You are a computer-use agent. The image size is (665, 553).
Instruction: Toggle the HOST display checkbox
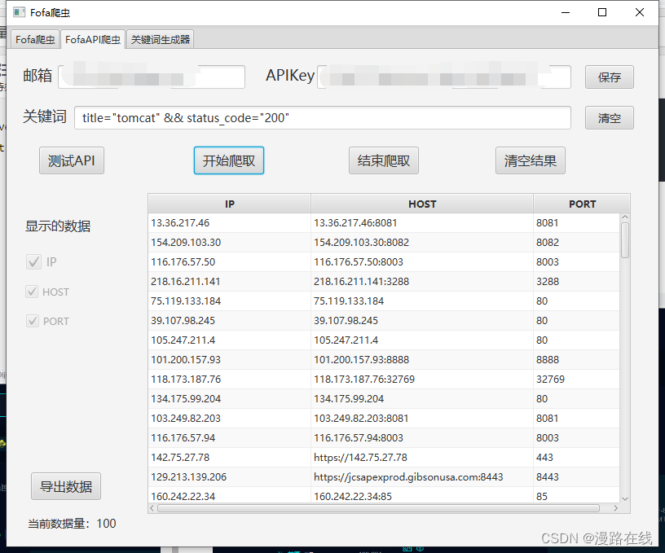click(33, 292)
